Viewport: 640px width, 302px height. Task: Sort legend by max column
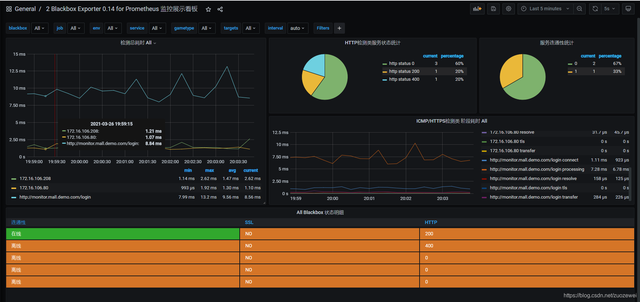[209, 170]
